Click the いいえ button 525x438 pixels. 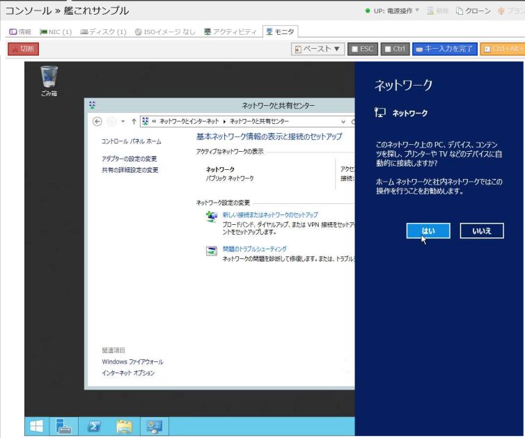tap(481, 230)
